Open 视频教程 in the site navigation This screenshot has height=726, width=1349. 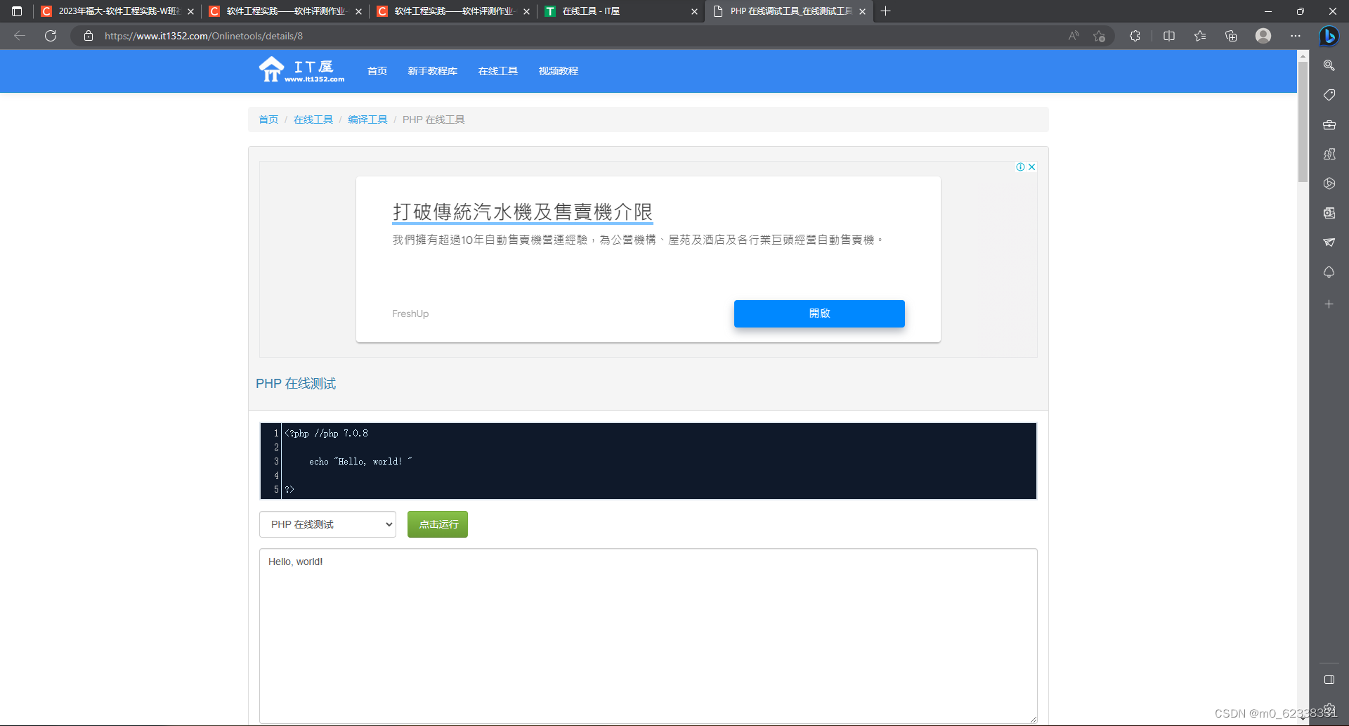click(558, 71)
